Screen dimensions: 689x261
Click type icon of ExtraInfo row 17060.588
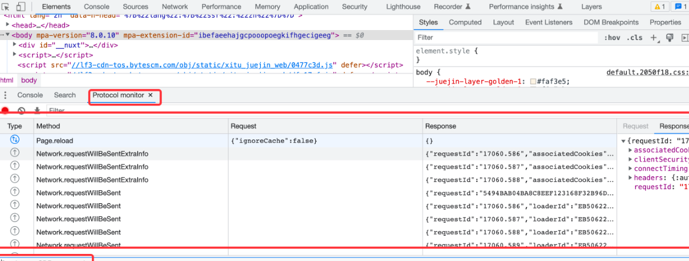coord(15,179)
